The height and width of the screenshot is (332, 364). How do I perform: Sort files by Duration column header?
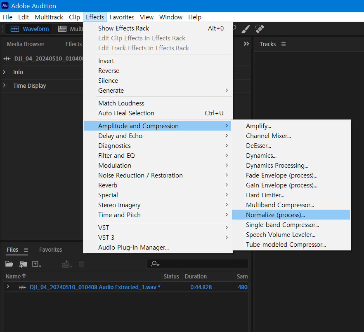[x=196, y=276]
